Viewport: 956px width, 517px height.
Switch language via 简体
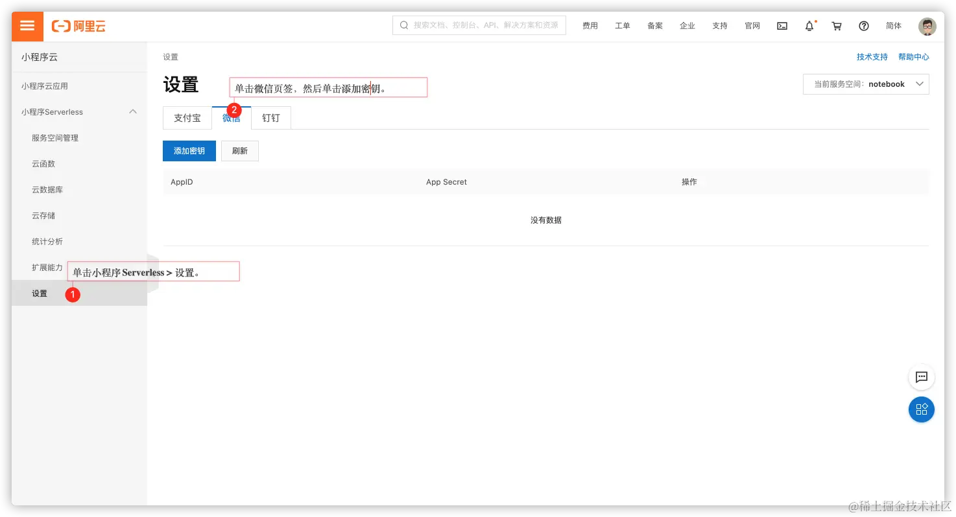(x=894, y=26)
